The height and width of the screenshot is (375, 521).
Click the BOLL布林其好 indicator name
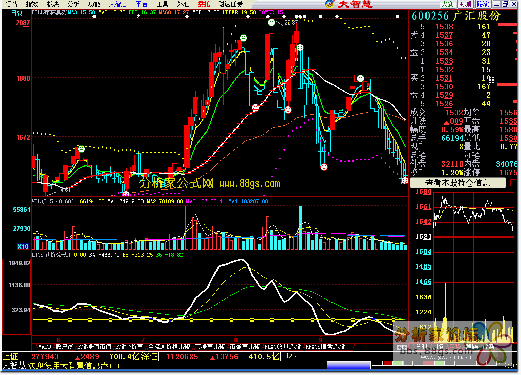pos(50,12)
